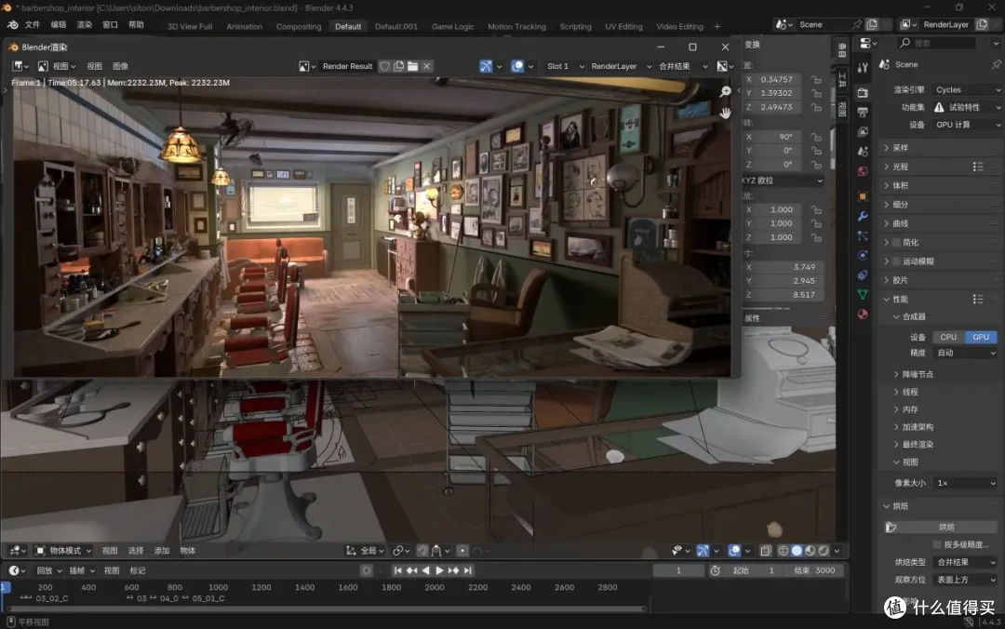This screenshot has height=629, width=1005.
Task: Click the zoom magnifier gizmo in render window
Action: click(x=725, y=92)
